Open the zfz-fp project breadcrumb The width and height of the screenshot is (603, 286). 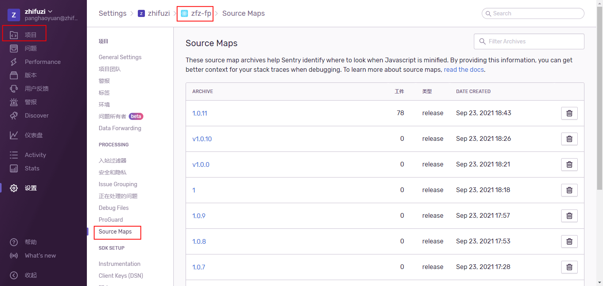(196, 13)
